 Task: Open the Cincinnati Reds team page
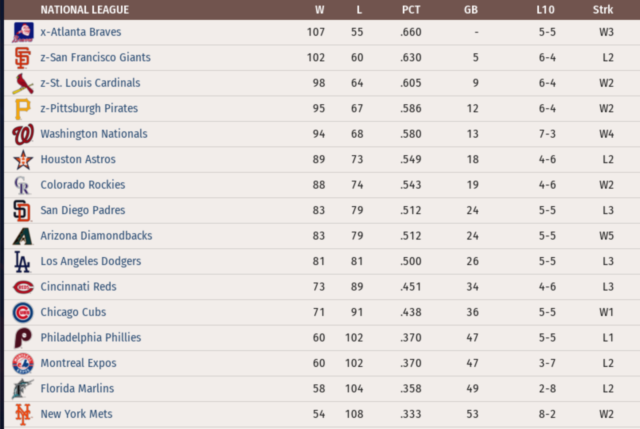(x=78, y=287)
